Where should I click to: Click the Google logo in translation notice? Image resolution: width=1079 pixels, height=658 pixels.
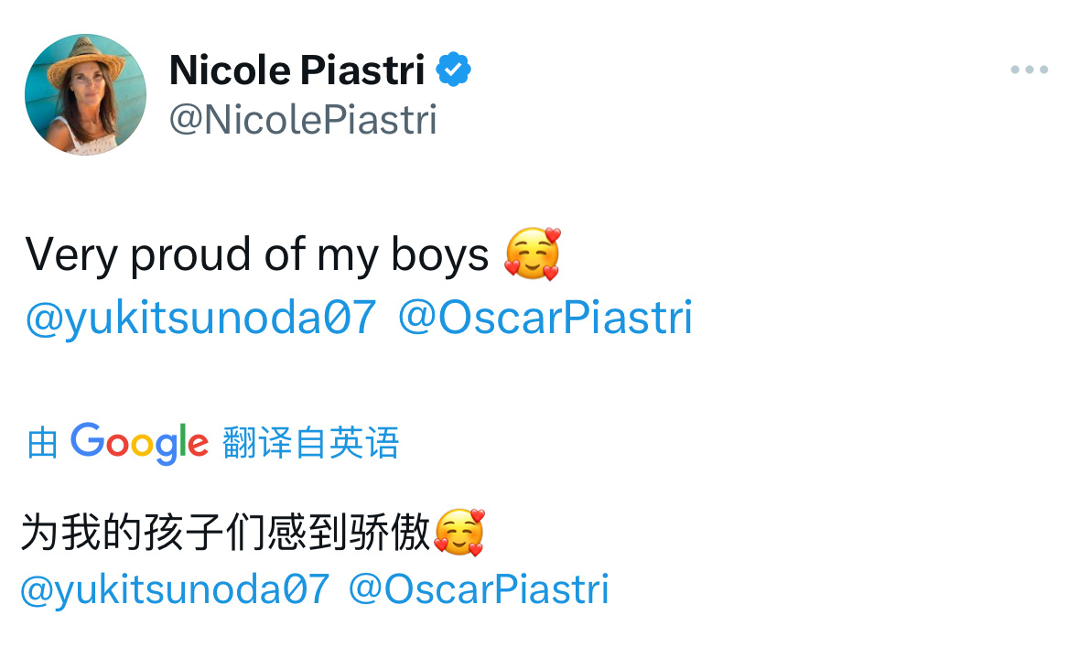pyautogui.click(x=139, y=443)
